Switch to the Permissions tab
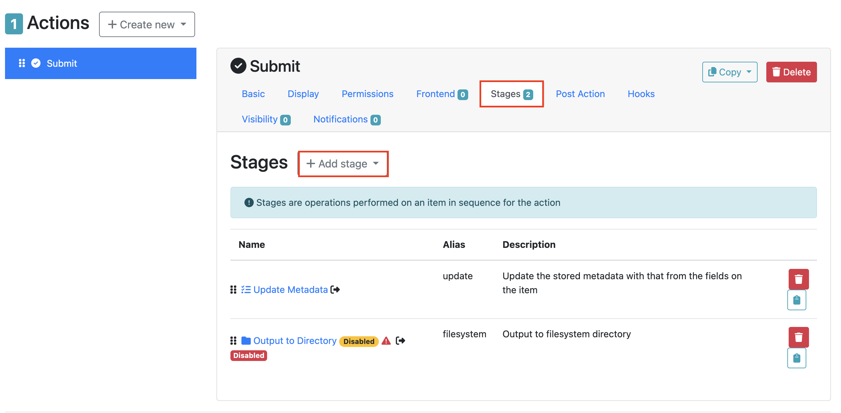This screenshot has width=841, height=413. [x=367, y=94]
